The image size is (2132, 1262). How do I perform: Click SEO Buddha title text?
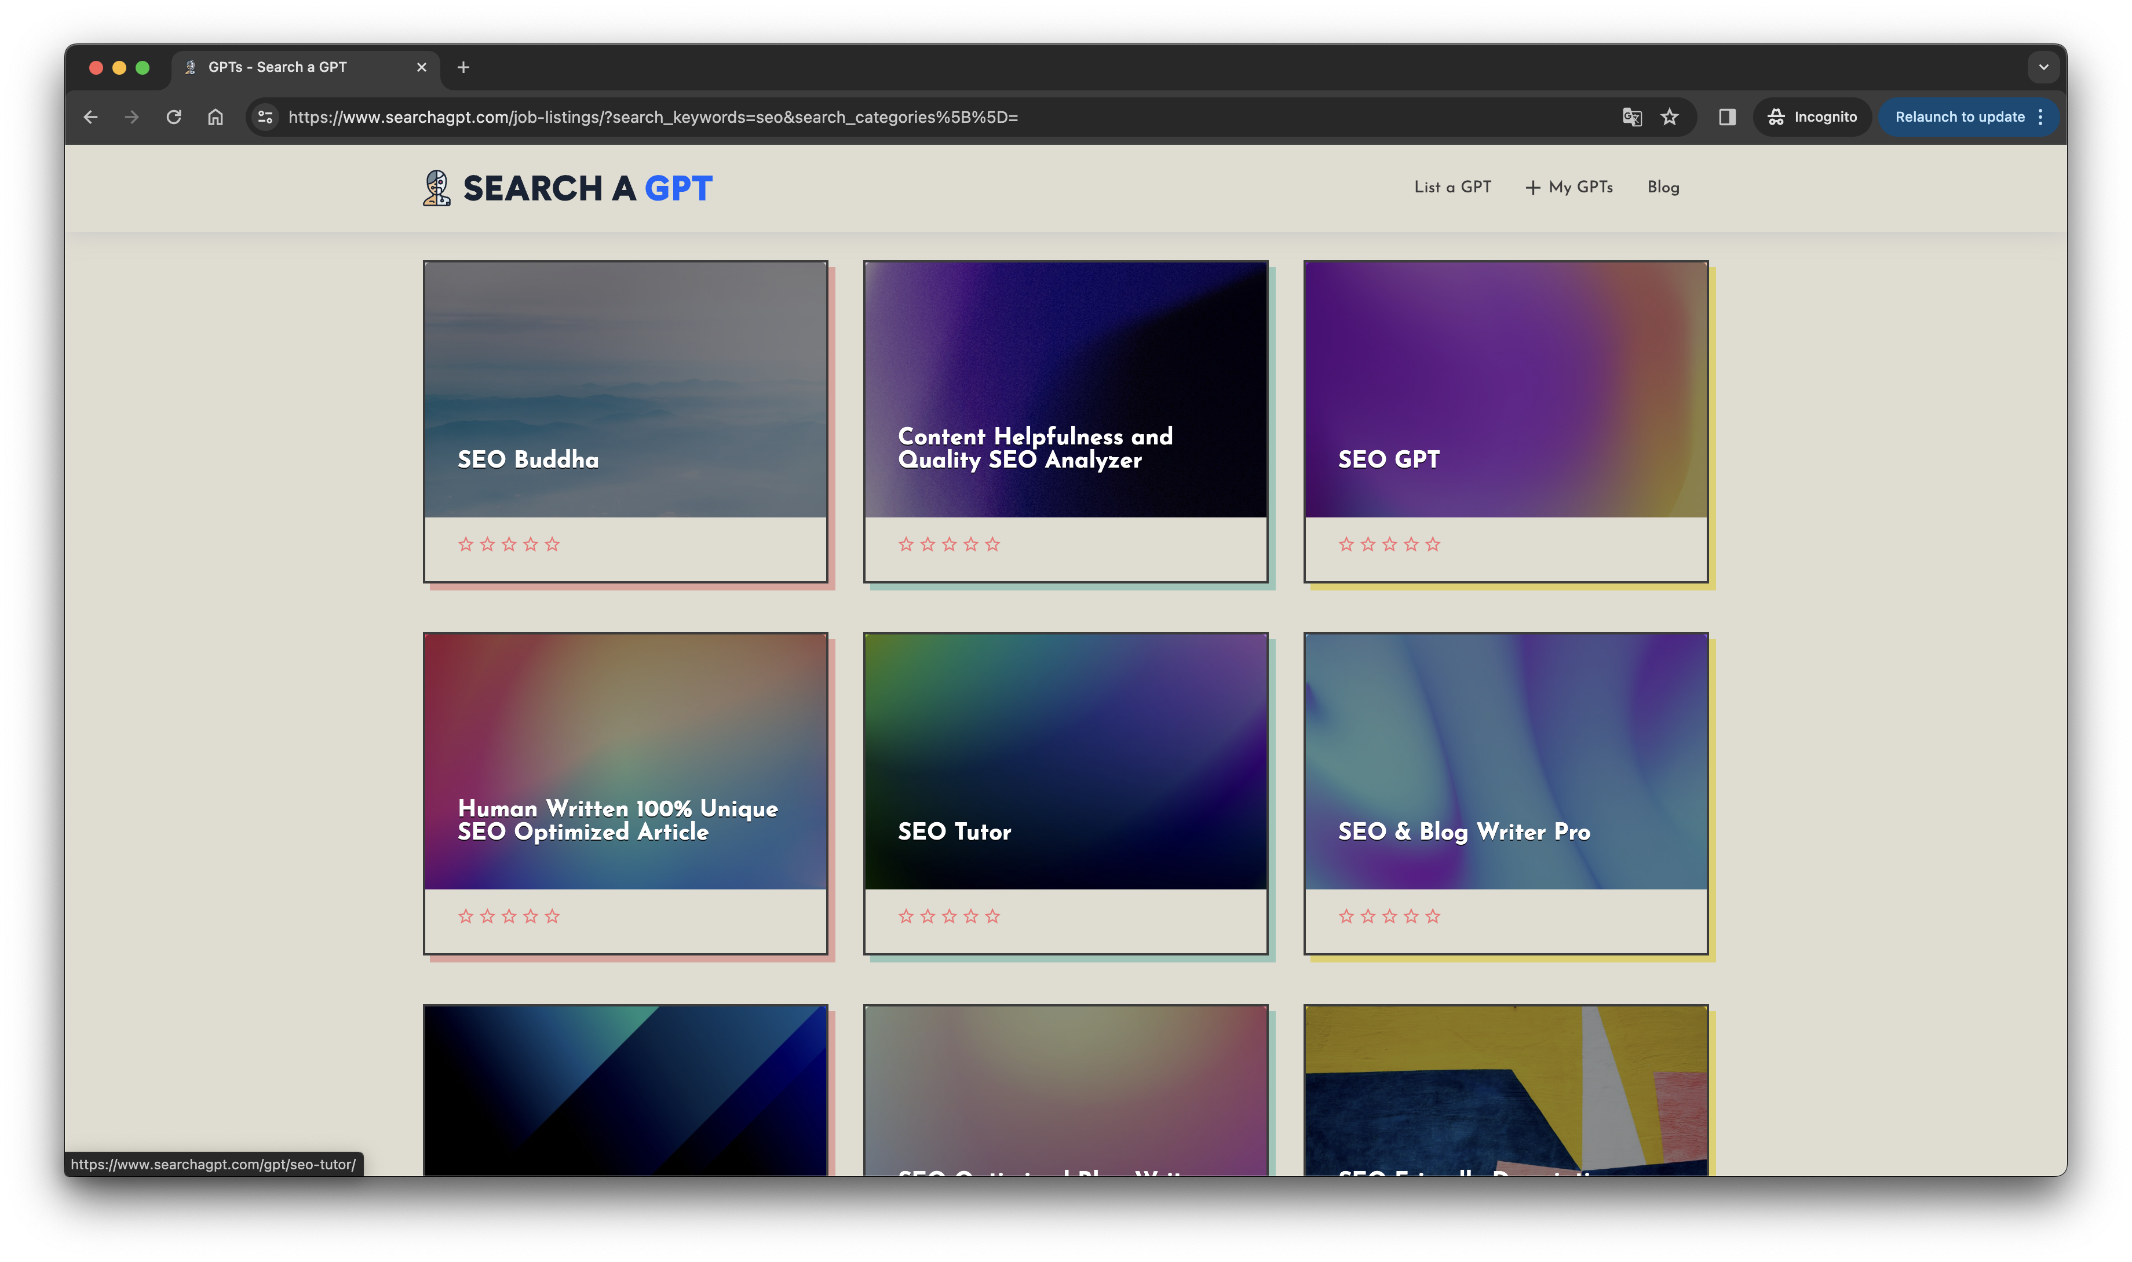528,459
